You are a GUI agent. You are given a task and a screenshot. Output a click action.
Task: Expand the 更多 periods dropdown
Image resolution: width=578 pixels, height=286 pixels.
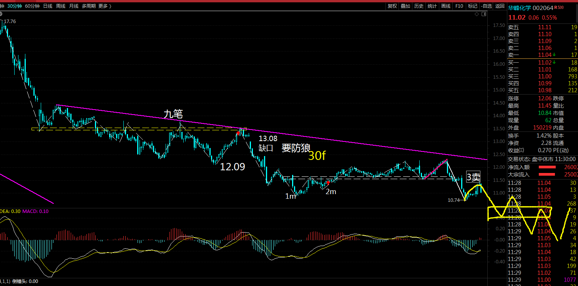point(105,6)
